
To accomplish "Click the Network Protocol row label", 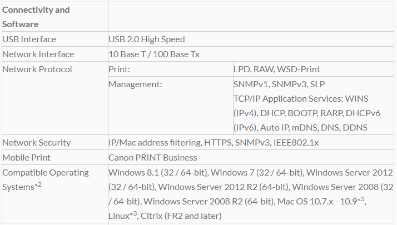I will [x=37, y=69].
